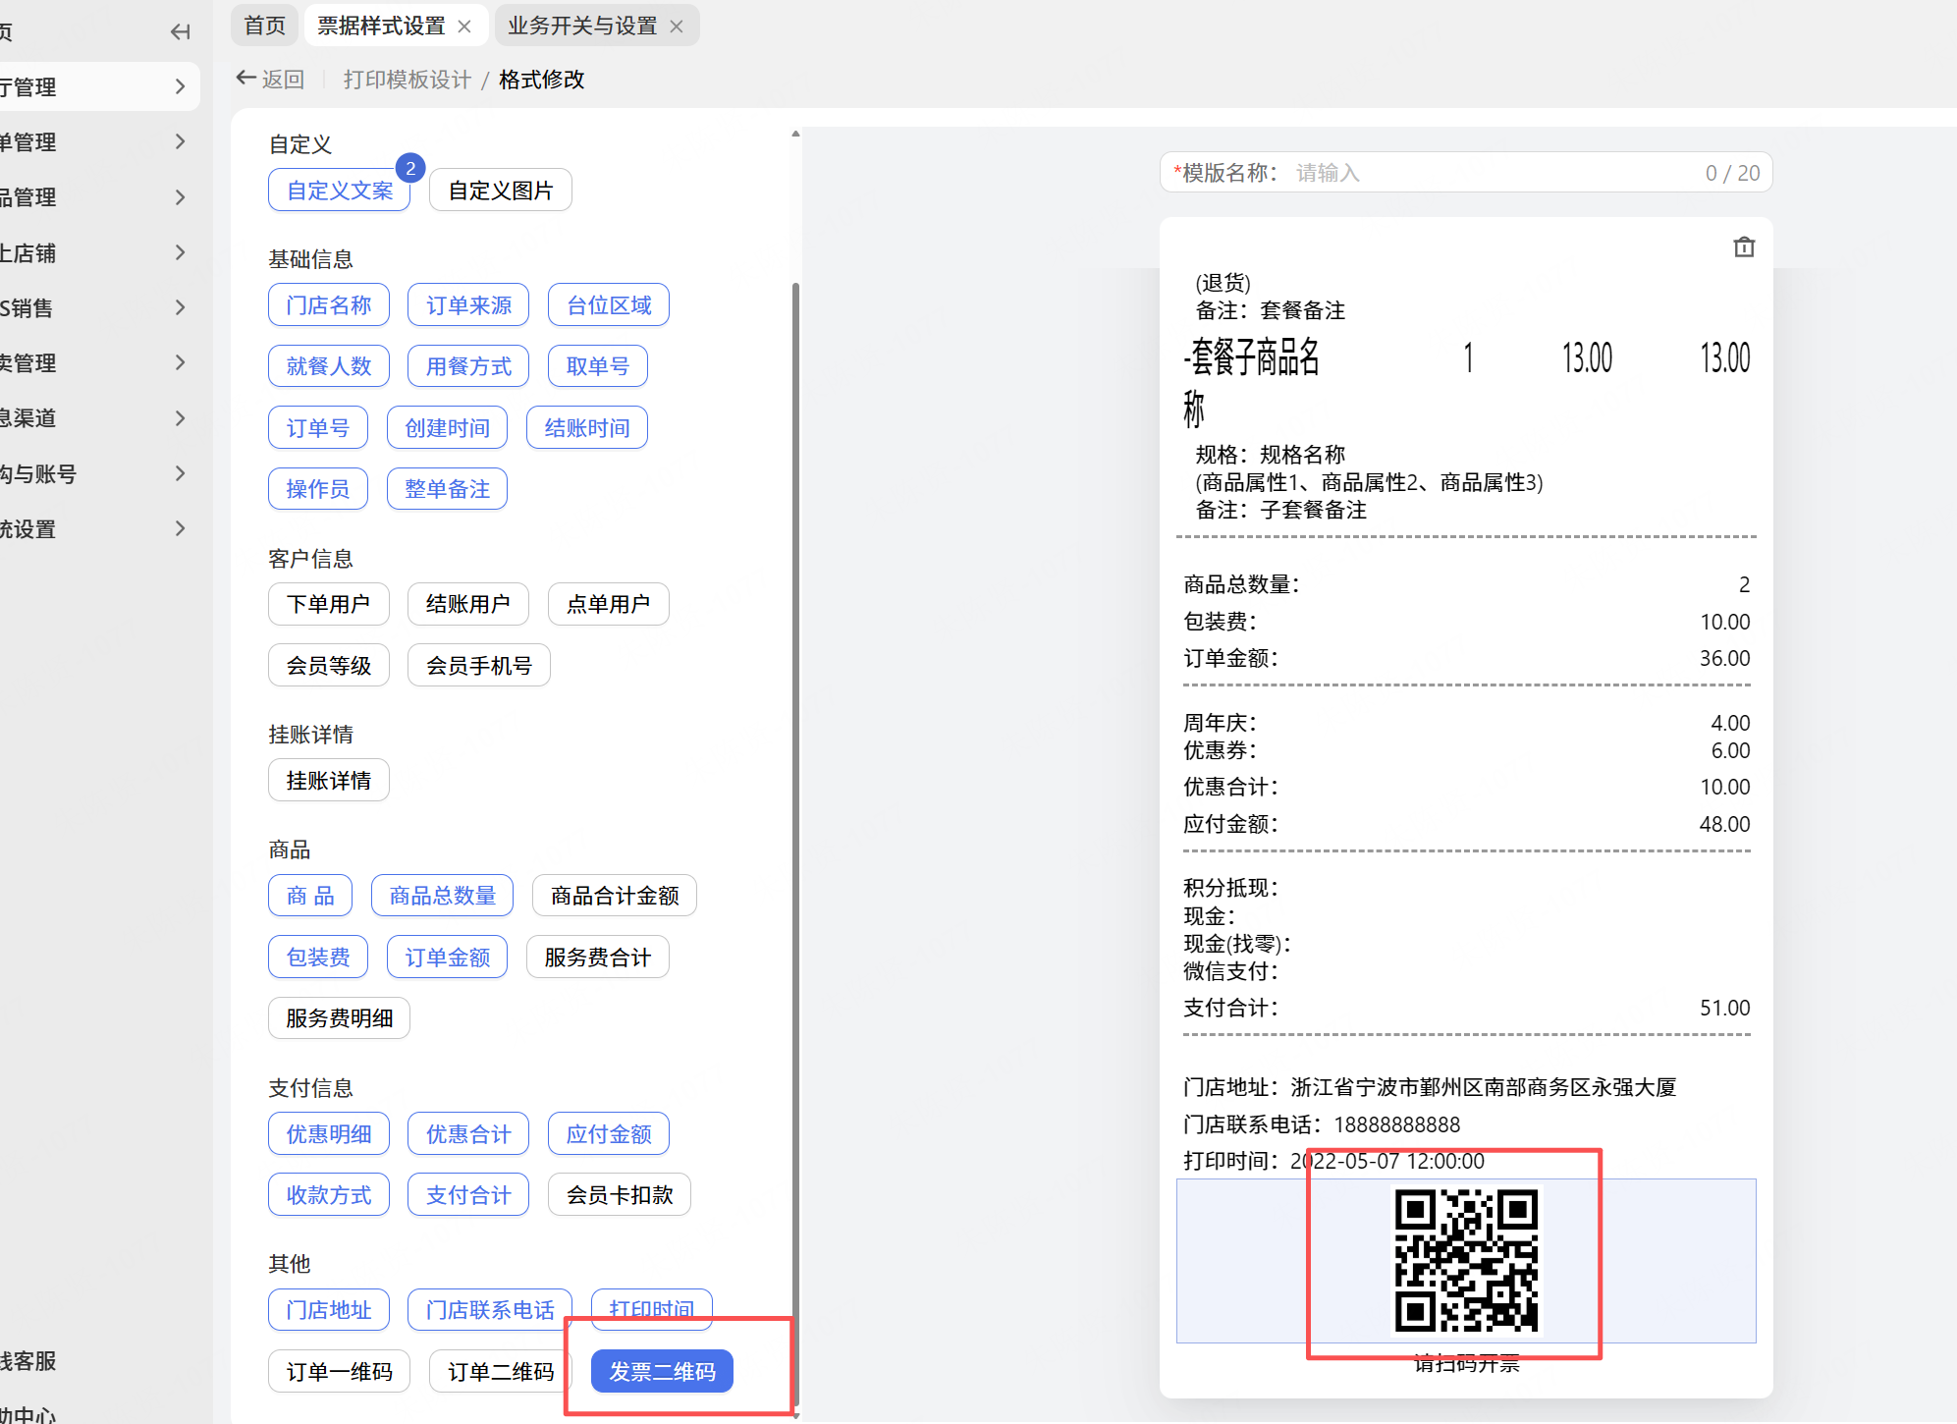
Task: Enable the 会员卡扣款 field tag
Action: click(x=619, y=1195)
